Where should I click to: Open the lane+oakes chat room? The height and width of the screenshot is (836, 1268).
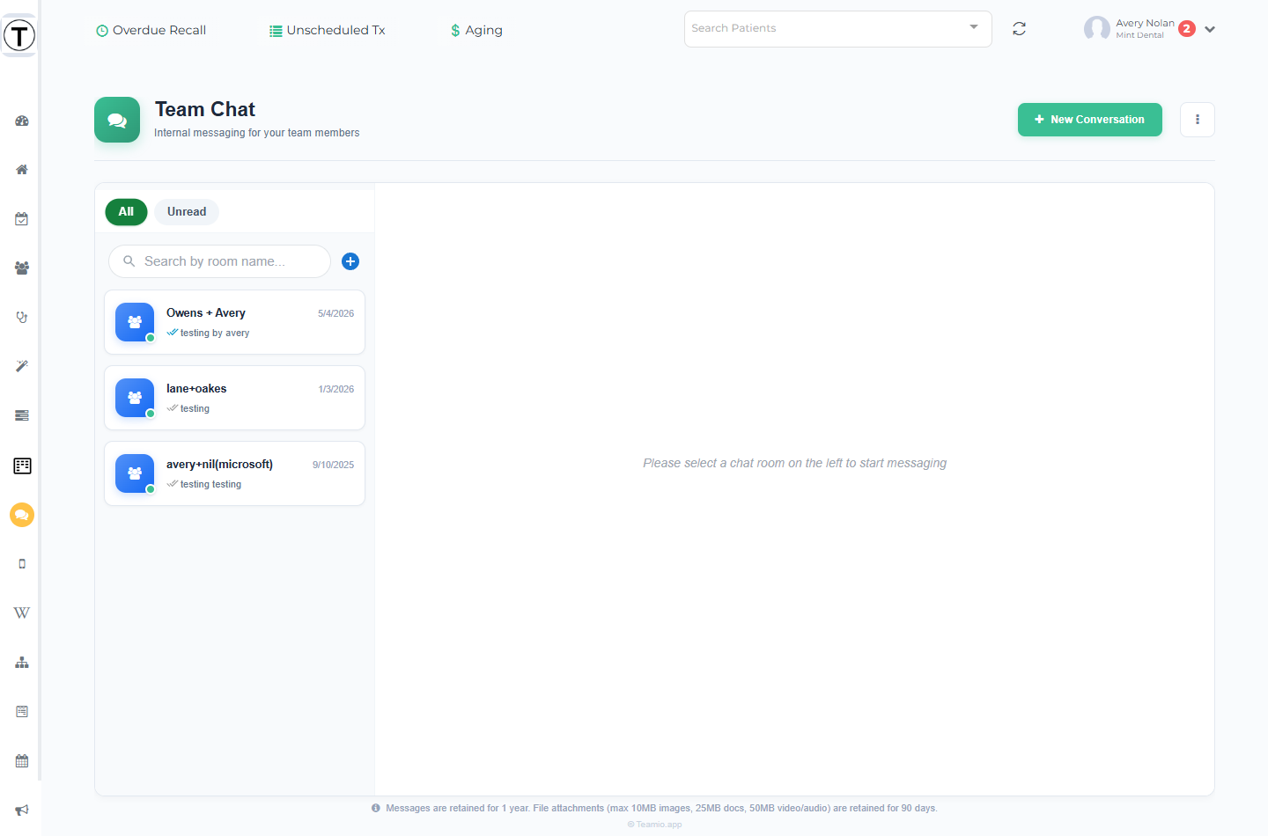pos(234,398)
